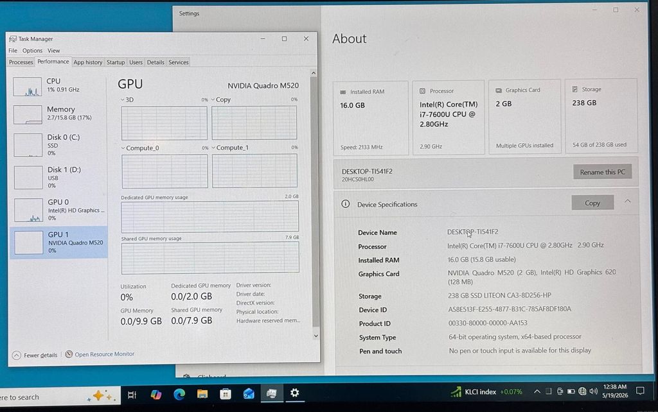Open the File menu in Task Manager
Viewport: 658px width, 412px height.
13,50
